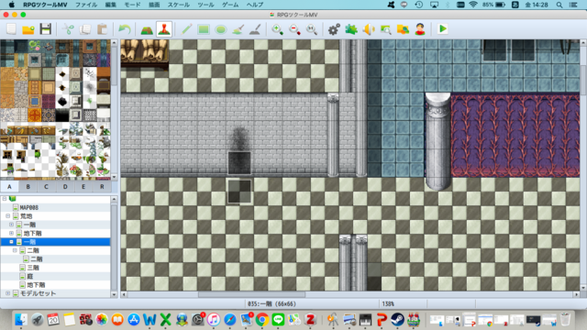Zoom out of the map
Image resolution: width=587 pixels, height=330 pixels.
[294, 29]
